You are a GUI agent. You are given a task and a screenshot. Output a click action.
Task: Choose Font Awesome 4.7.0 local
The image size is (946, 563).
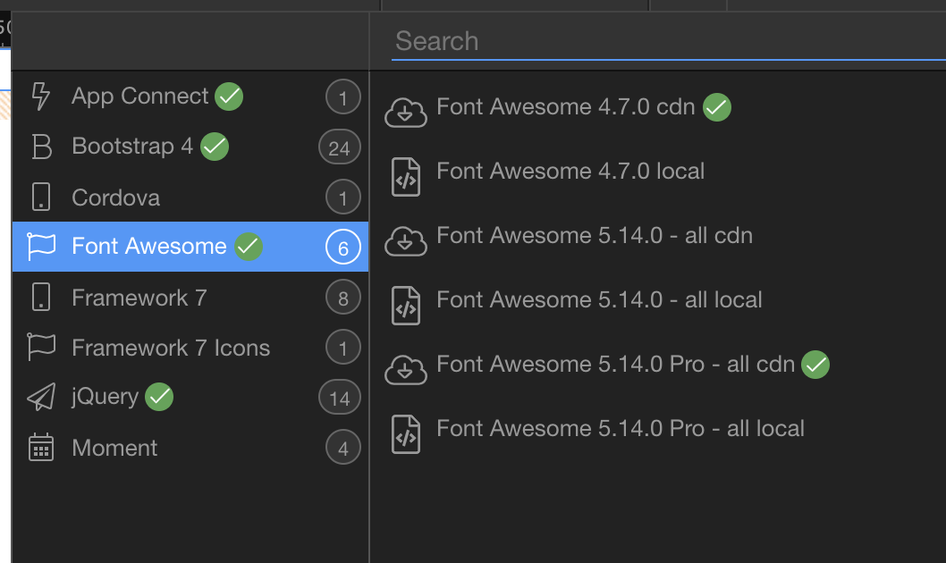pyautogui.click(x=570, y=171)
